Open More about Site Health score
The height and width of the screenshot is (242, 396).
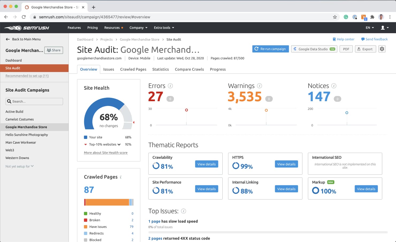point(106,153)
